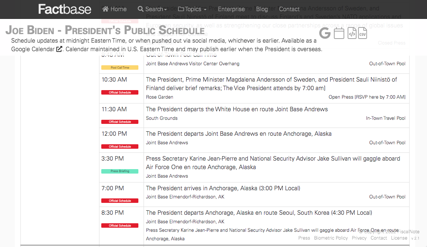427x247 pixels.
Task: Click the Search magnifier icon
Action: [x=141, y=9]
